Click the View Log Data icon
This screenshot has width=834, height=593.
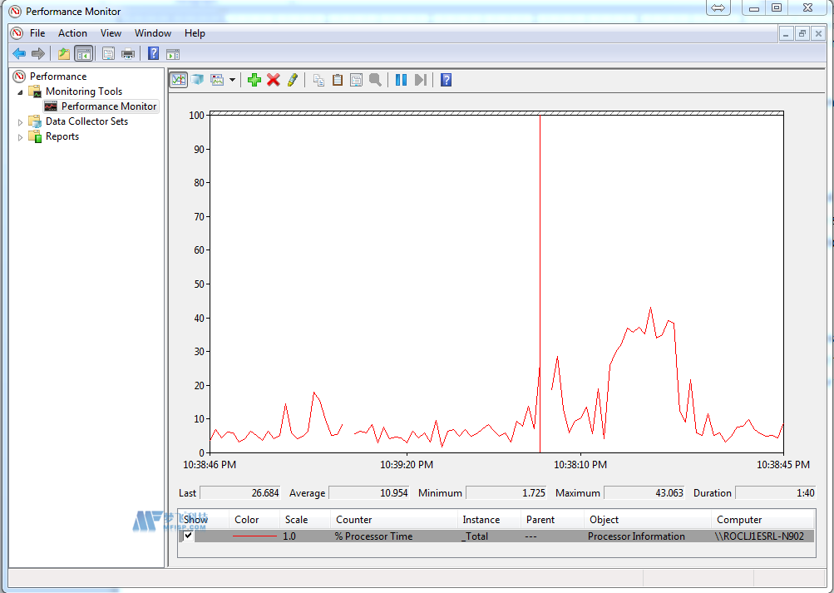click(x=197, y=80)
